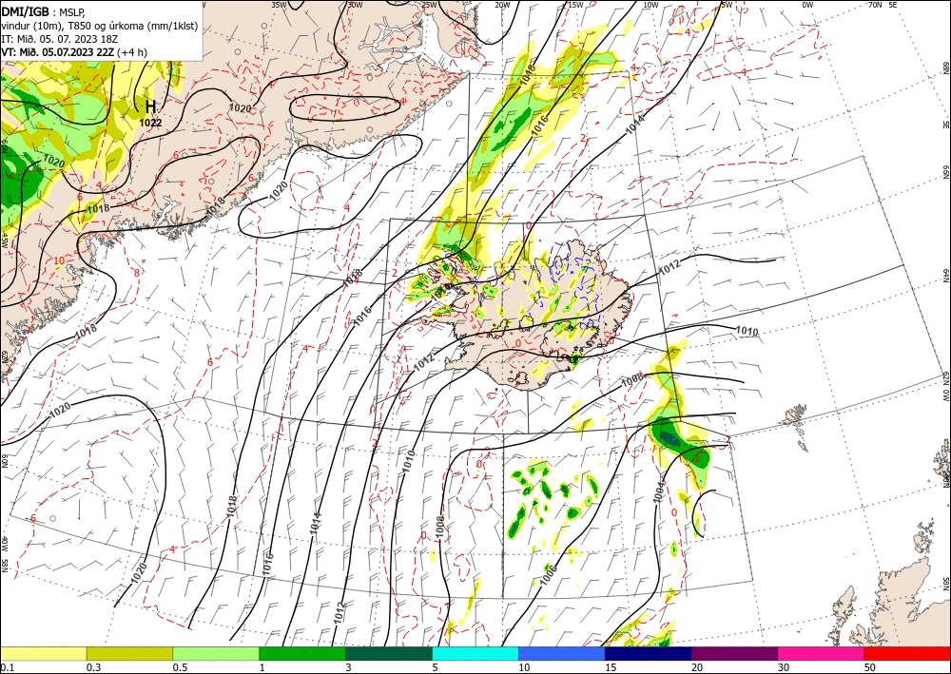Click the '45W' longitude label
Image resolution: width=951 pixels, height=674 pixels.
coord(4,240)
